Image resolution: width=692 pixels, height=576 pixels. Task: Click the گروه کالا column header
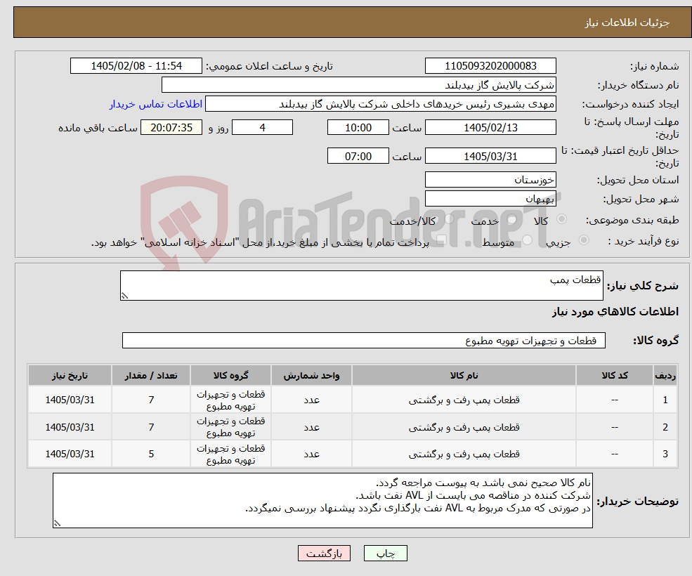[230, 375]
